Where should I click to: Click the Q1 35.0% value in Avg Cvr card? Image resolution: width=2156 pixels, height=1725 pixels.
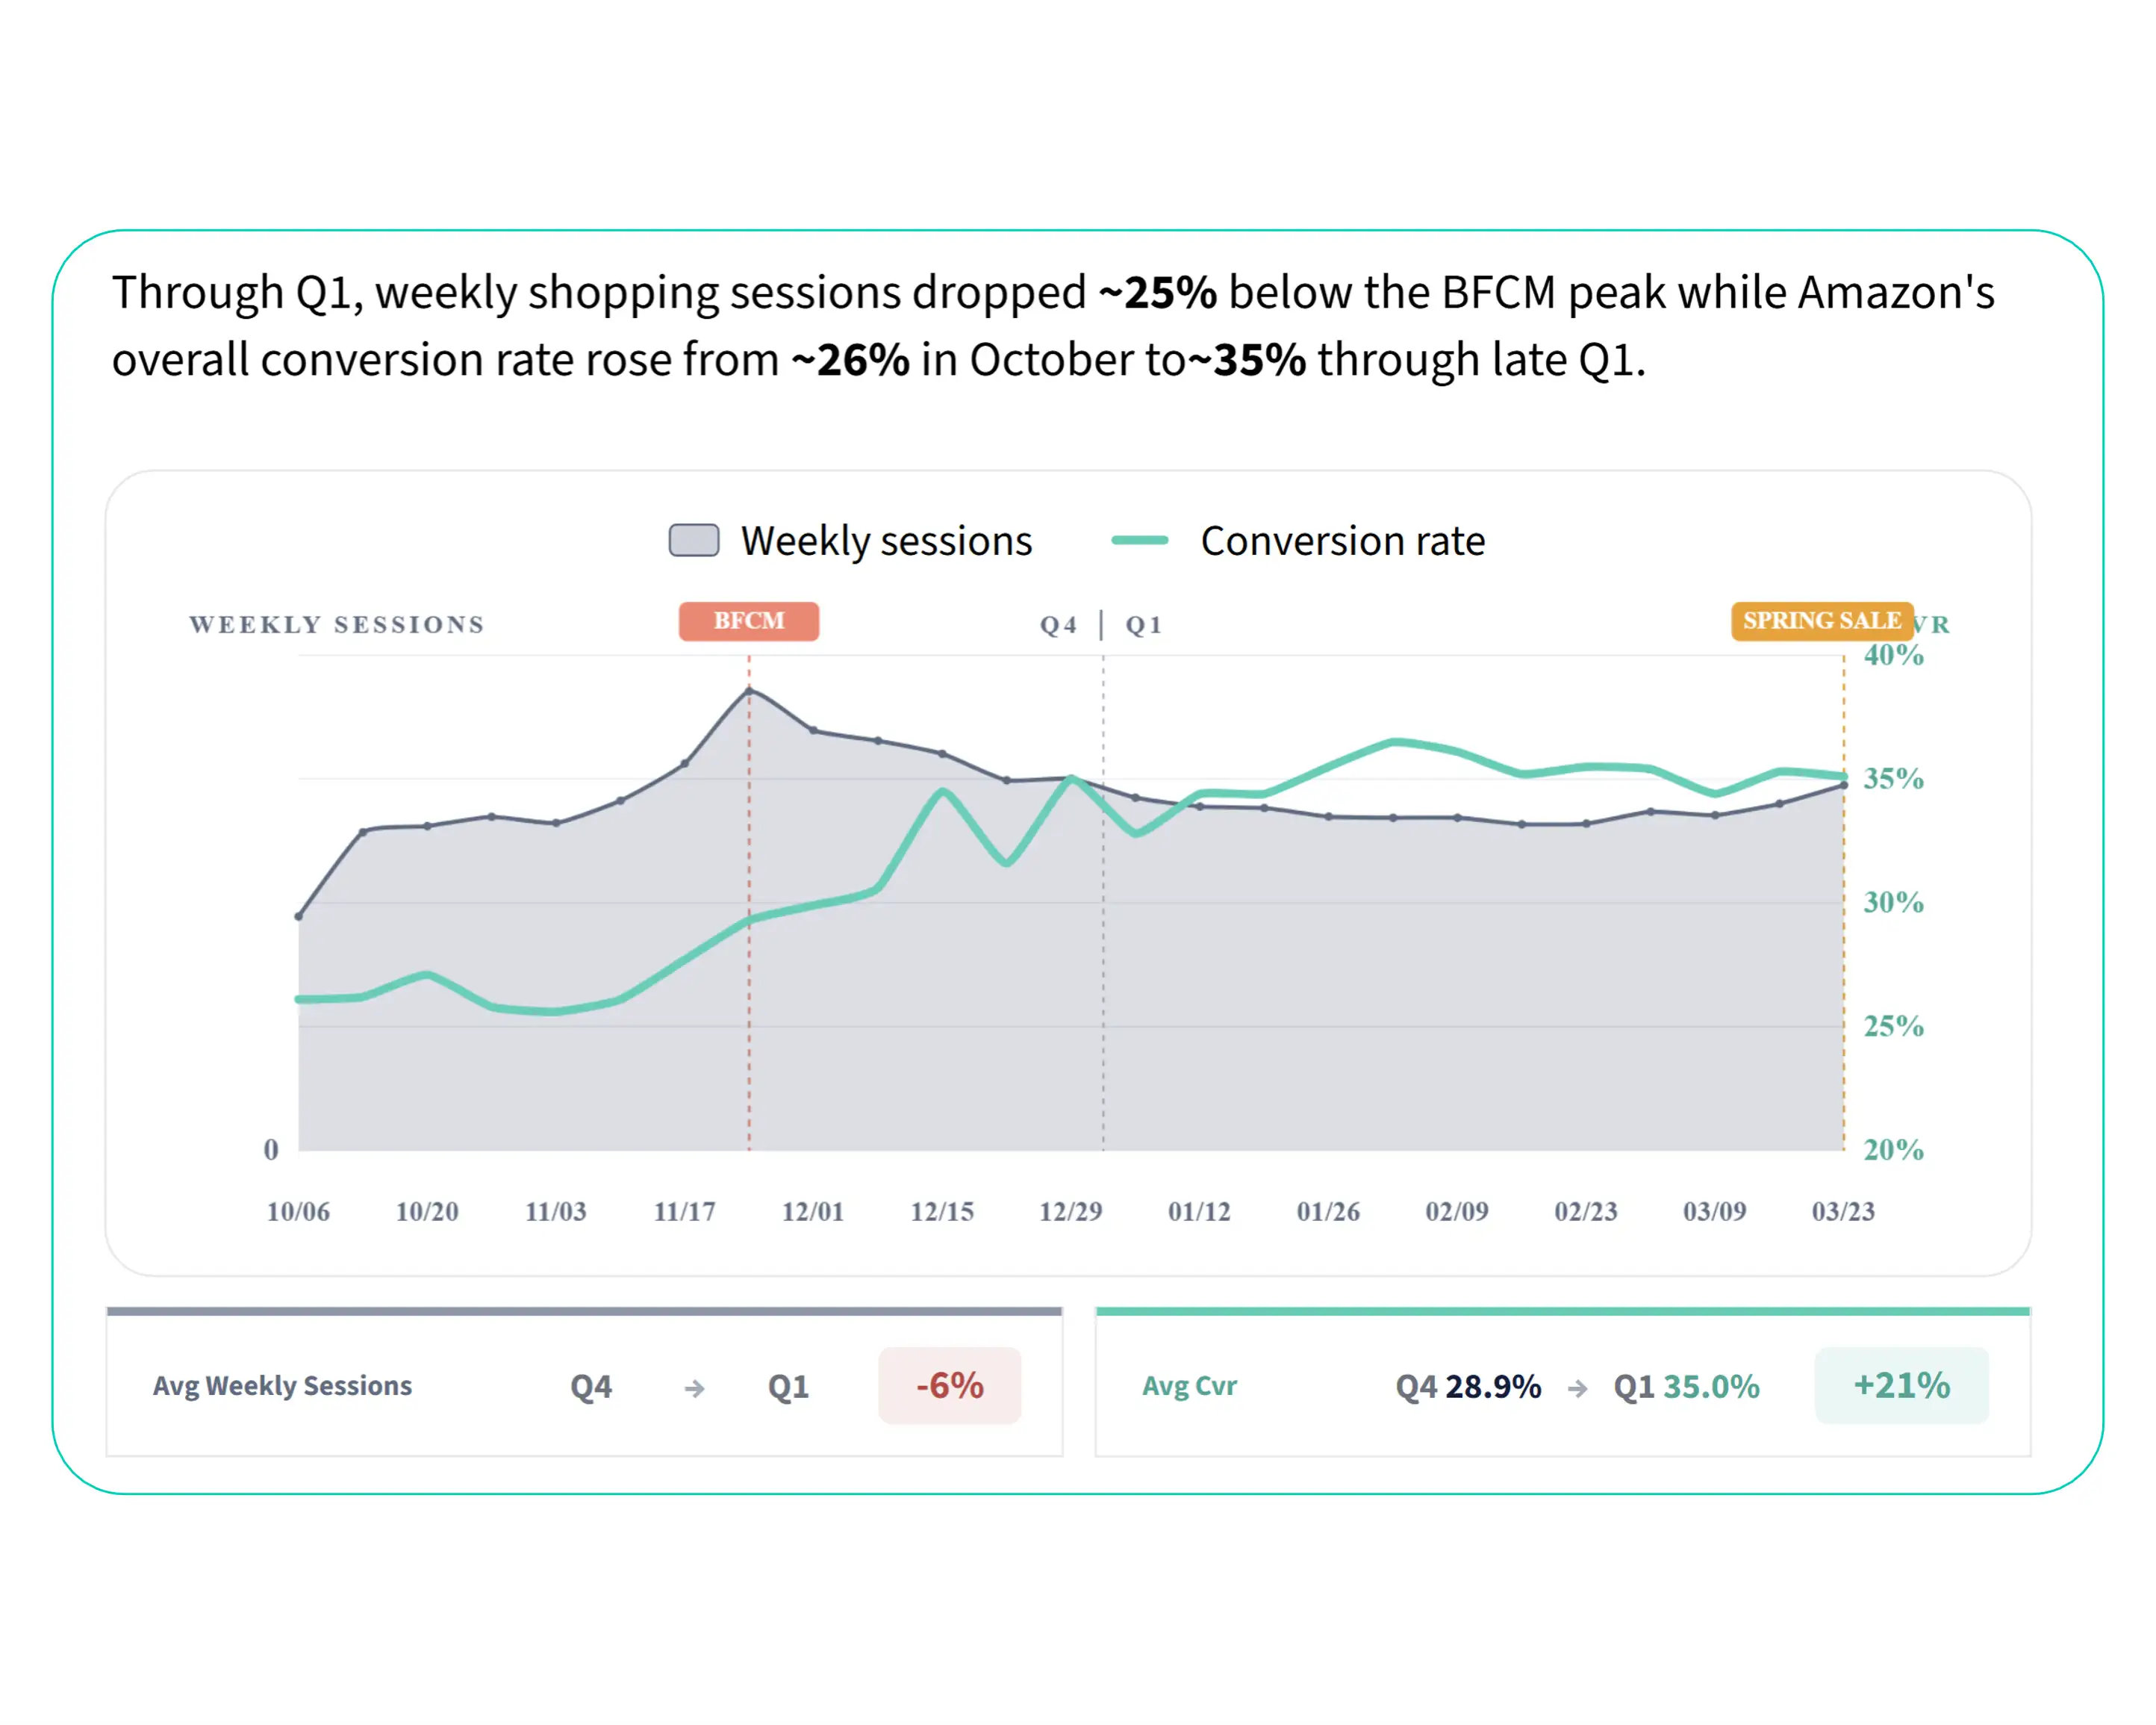pos(1686,1386)
